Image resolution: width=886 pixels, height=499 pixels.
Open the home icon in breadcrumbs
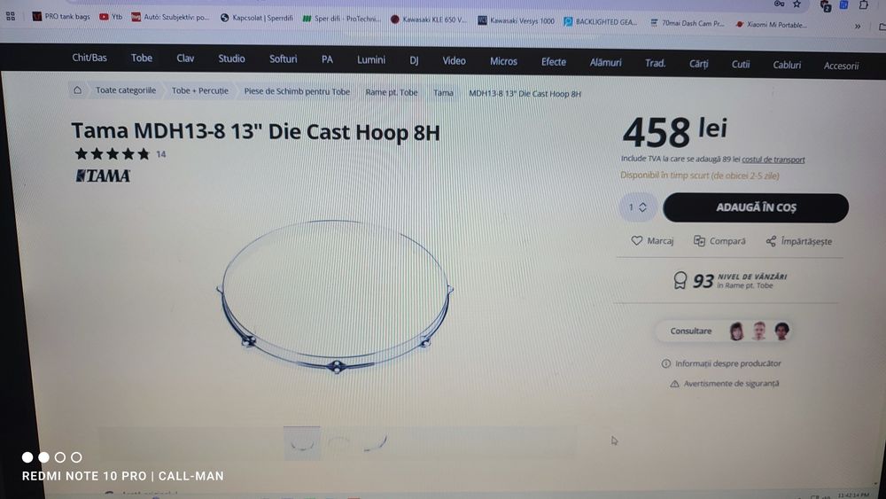pyautogui.click(x=77, y=90)
